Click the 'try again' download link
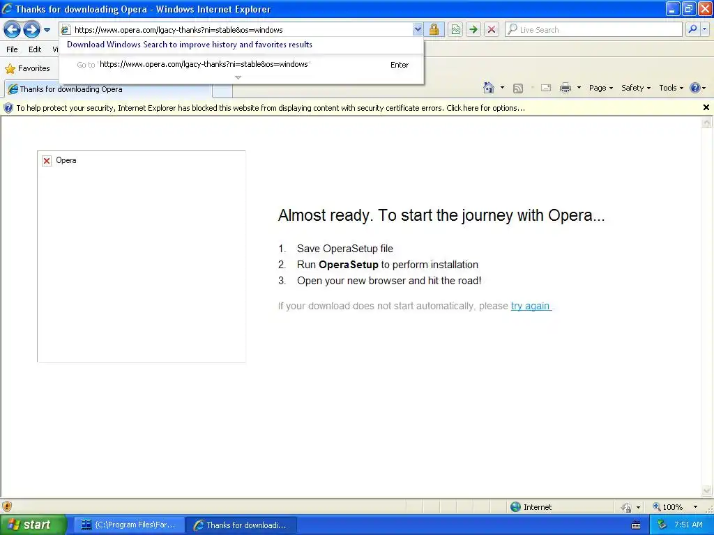The width and height of the screenshot is (714, 535). click(531, 307)
